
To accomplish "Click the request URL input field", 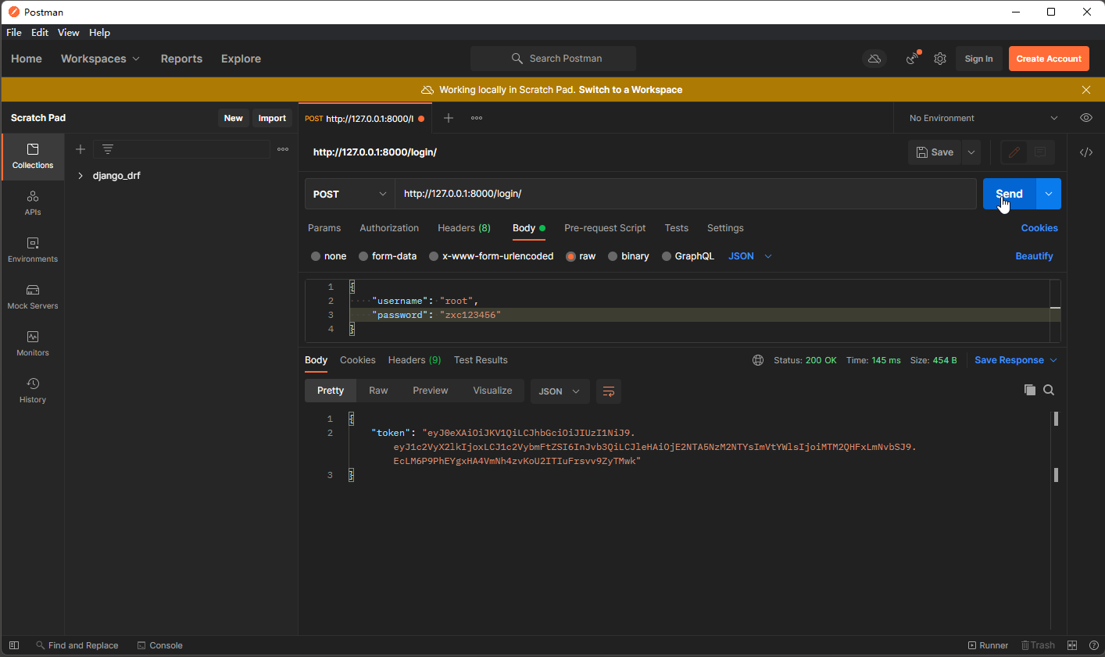I will tap(685, 194).
